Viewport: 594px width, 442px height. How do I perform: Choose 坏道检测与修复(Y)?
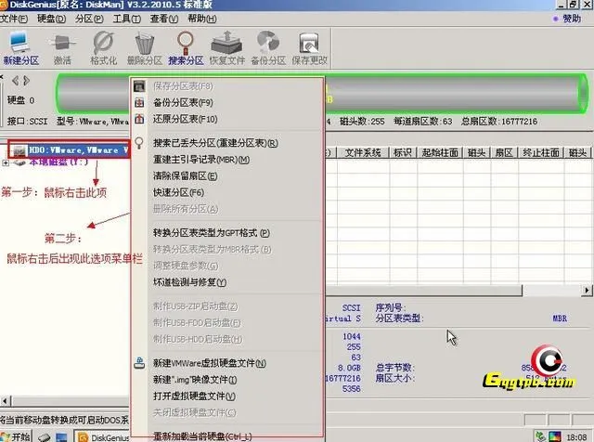(x=189, y=282)
